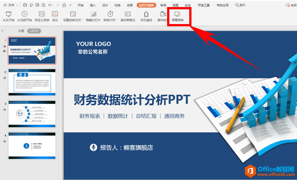Open the Design (设计) ribbon tab

pos(105,5)
